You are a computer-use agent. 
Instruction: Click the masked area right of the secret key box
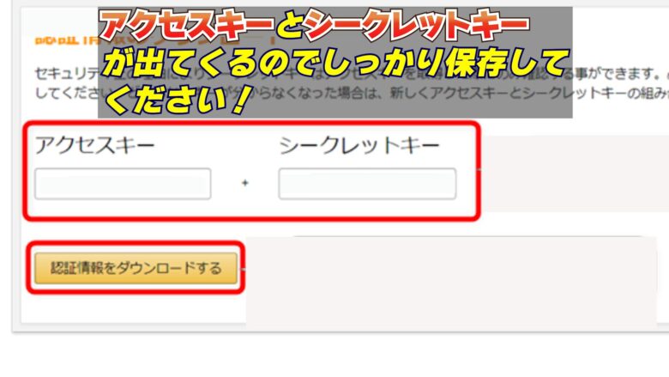point(575,173)
